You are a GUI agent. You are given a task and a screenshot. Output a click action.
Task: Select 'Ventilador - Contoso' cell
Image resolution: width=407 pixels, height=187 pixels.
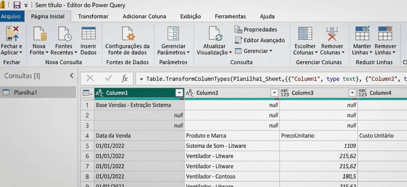pyautogui.click(x=232, y=176)
